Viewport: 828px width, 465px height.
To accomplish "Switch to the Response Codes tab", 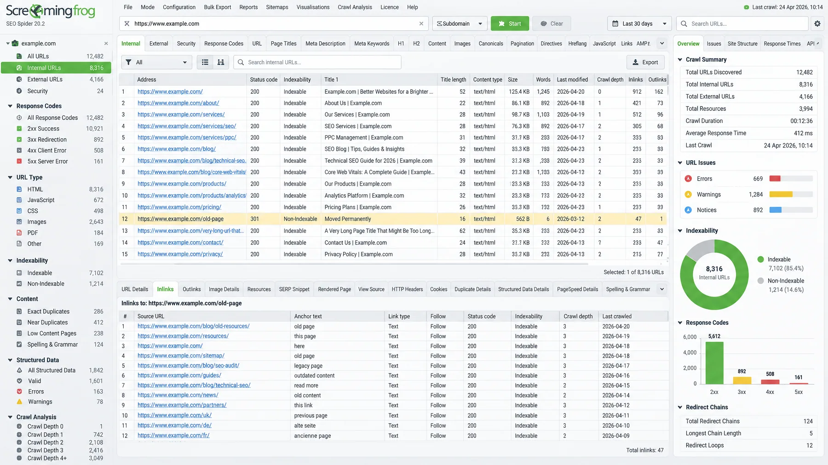I will pos(224,43).
